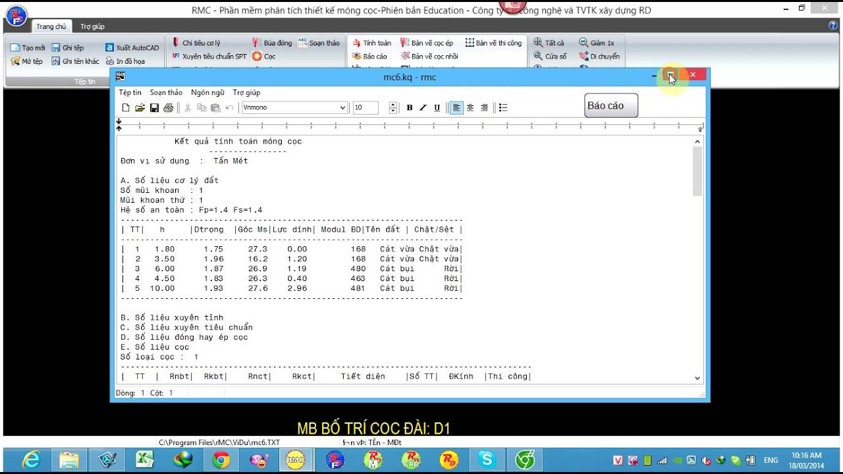
Task: Switch to Trang chủ ribbon tab
Action: 51,26
